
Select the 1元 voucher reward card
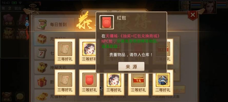[x=138, y=83]
